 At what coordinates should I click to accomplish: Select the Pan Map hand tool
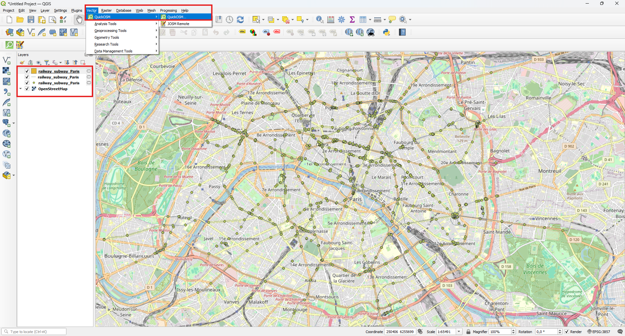click(x=79, y=20)
